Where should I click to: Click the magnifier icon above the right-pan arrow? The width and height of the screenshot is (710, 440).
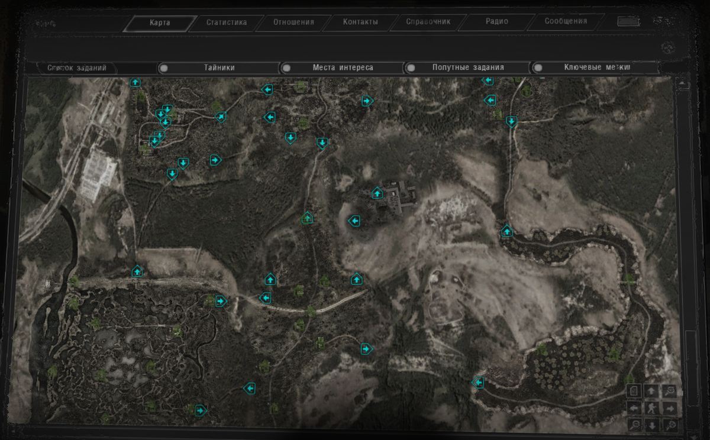(670, 391)
